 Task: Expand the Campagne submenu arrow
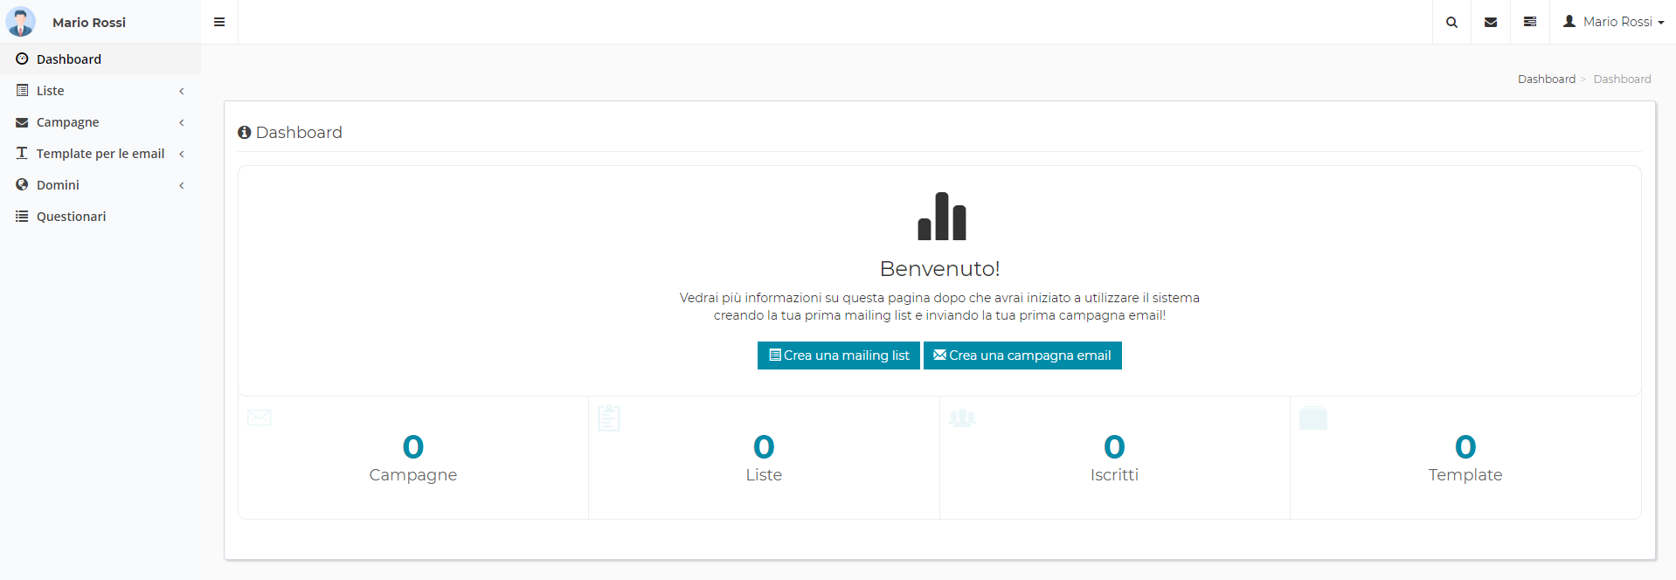click(x=182, y=122)
